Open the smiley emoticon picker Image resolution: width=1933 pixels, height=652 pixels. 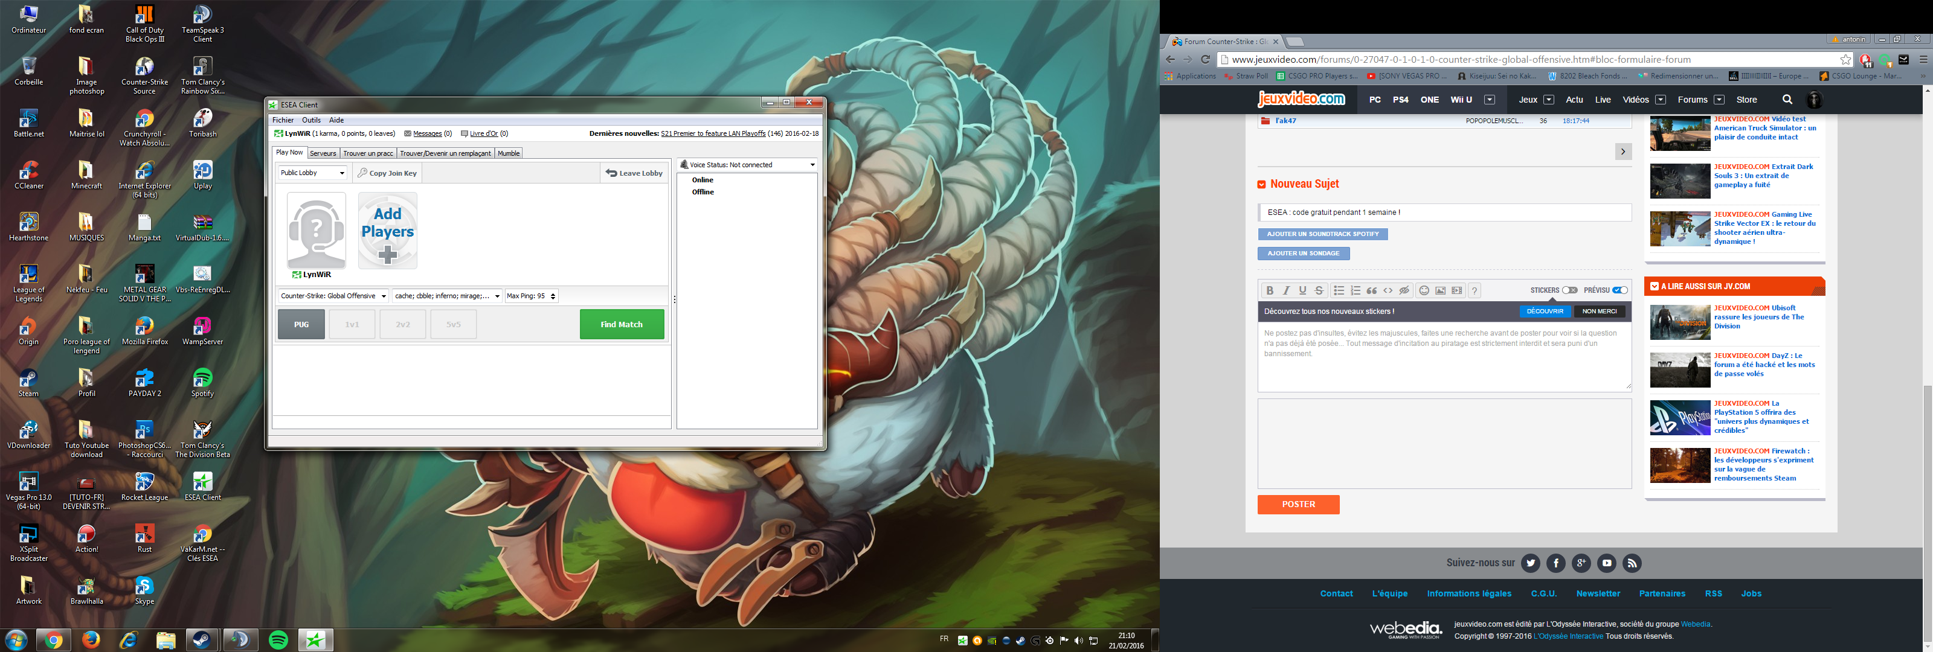pyautogui.click(x=1424, y=291)
